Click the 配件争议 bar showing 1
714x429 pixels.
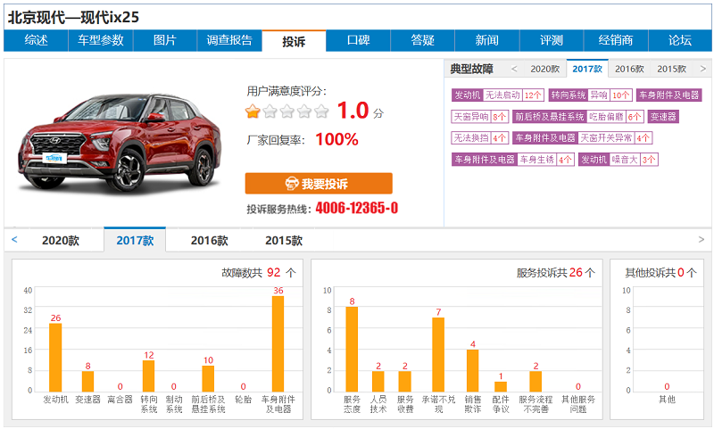501,387
